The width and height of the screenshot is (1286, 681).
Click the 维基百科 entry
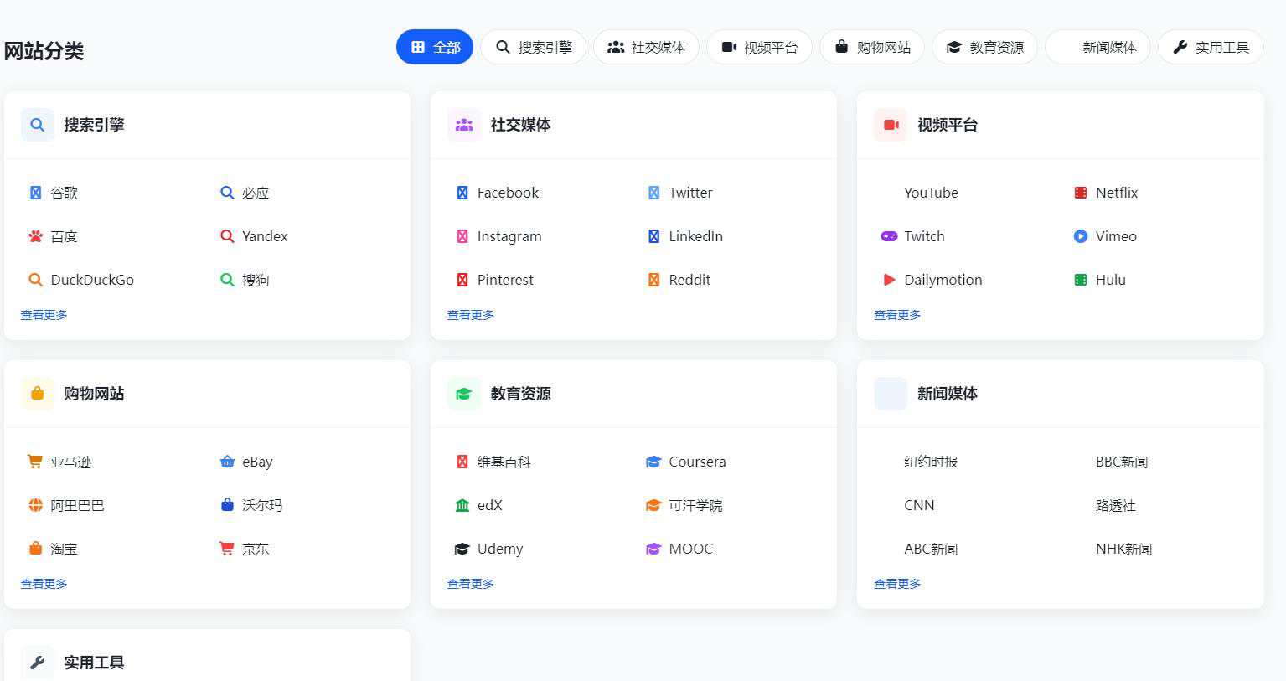(504, 462)
